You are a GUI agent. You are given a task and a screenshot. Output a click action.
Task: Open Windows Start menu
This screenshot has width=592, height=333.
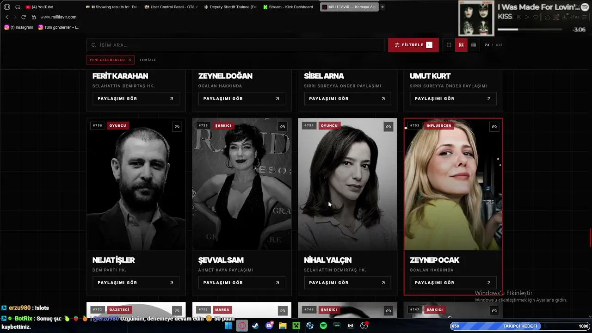click(228, 326)
